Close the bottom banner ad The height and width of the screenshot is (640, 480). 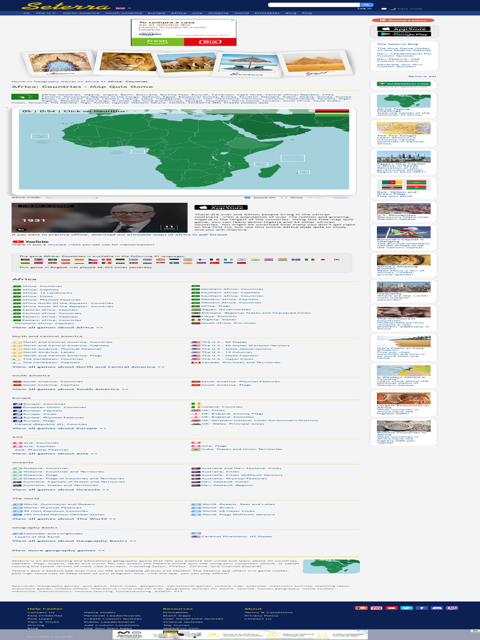[476, 631]
